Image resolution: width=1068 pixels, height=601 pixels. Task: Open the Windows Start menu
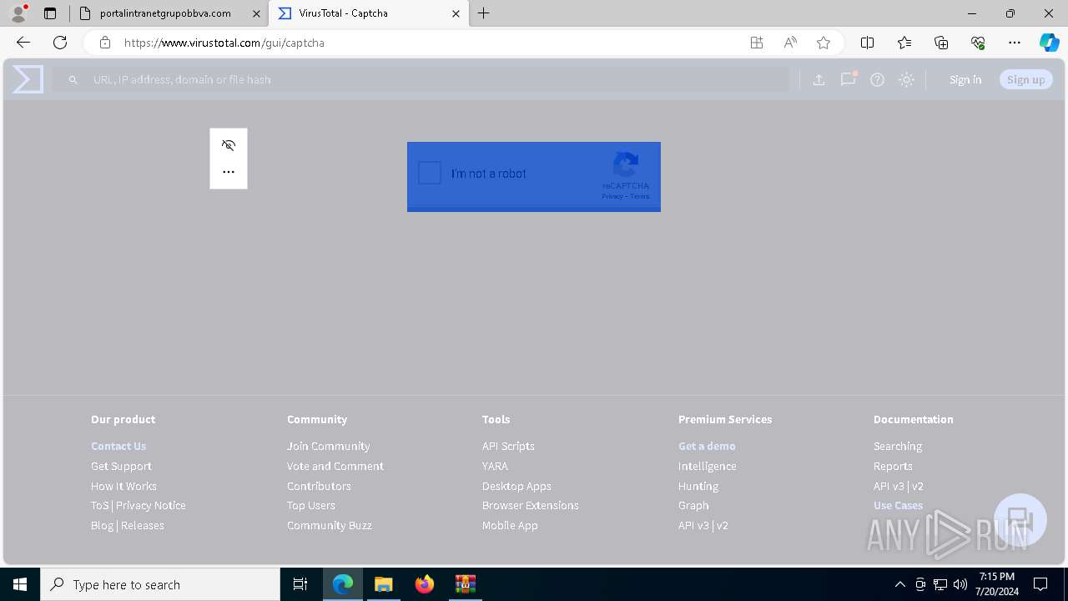pos(20,584)
